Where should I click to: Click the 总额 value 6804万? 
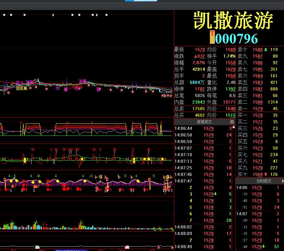(197, 82)
